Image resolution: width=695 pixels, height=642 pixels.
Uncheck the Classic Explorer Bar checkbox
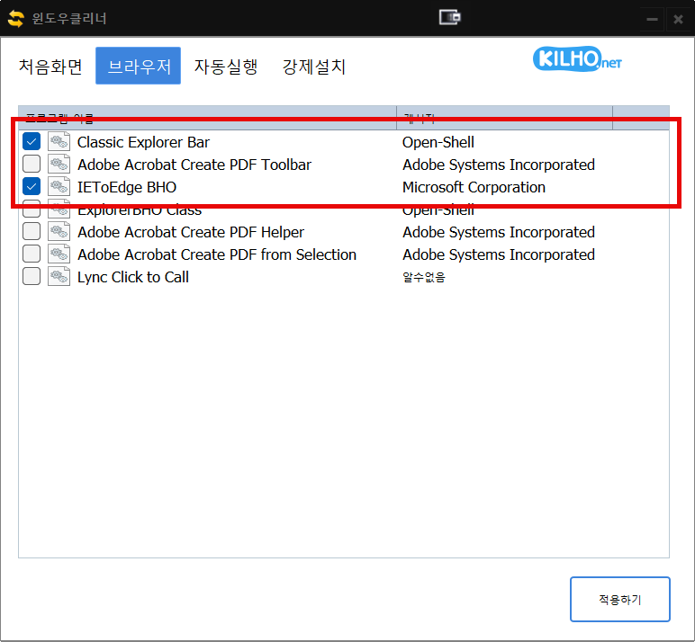(32, 142)
